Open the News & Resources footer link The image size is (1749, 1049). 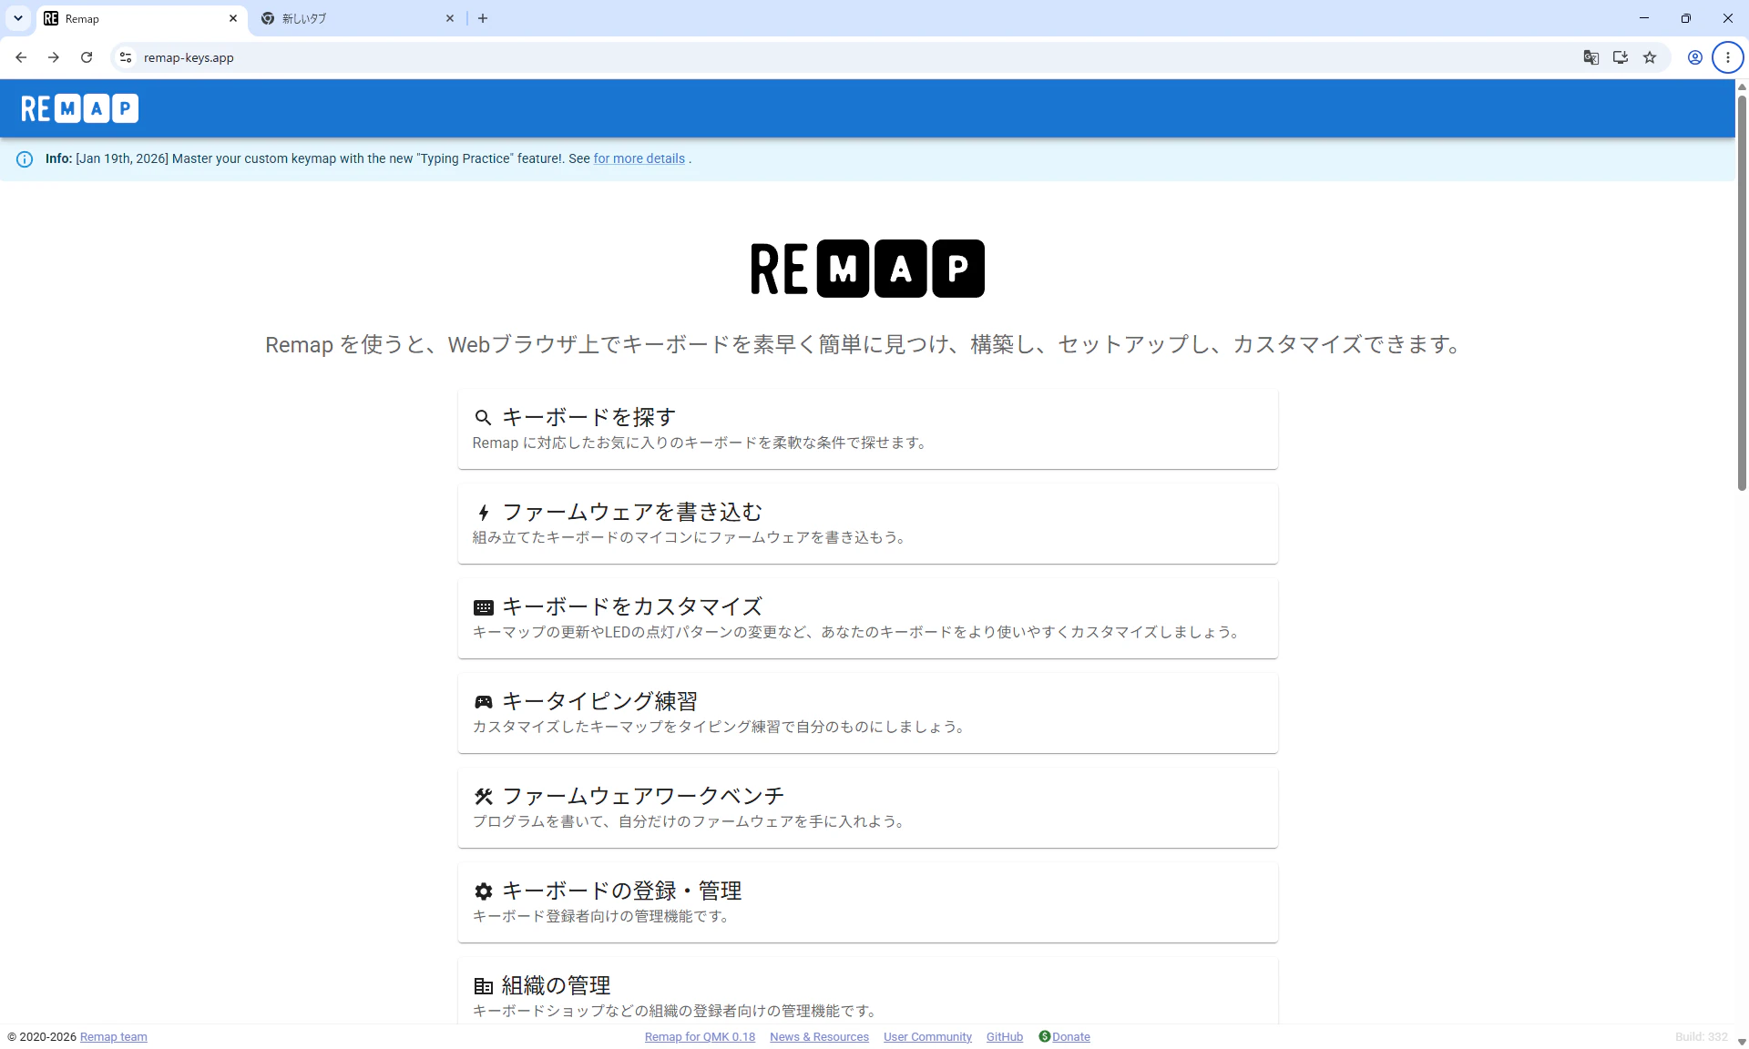819,1037
